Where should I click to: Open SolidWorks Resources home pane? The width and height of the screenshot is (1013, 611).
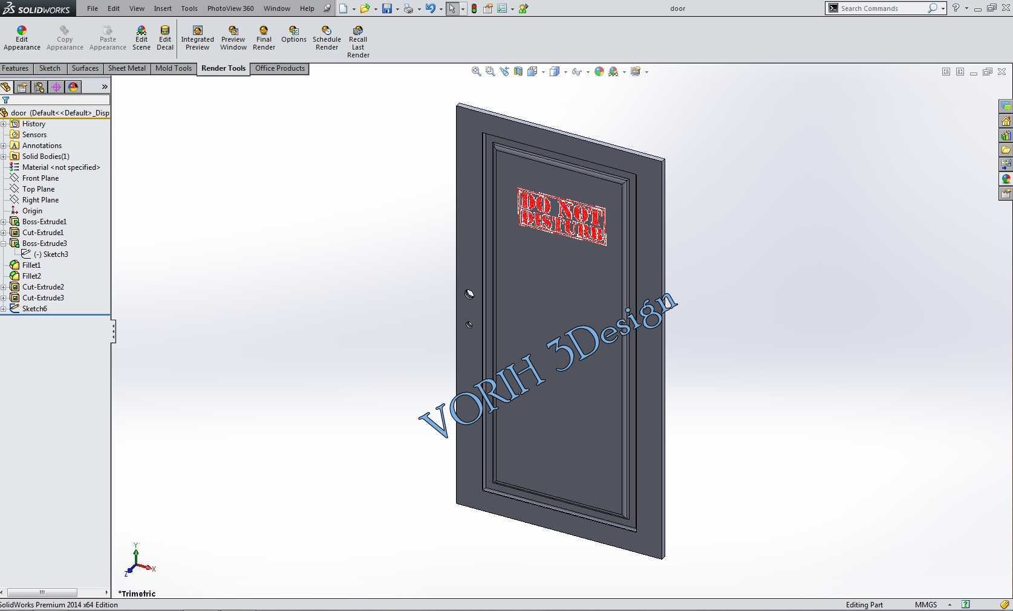click(x=1006, y=121)
